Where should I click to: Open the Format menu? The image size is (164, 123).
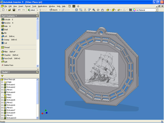pos(28,6)
